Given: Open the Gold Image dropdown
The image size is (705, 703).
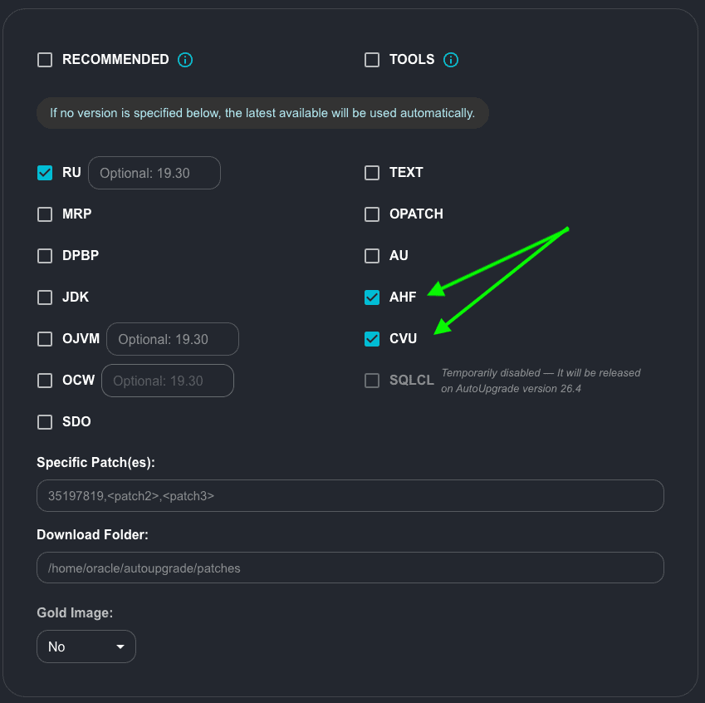Looking at the screenshot, I should 86,646.
